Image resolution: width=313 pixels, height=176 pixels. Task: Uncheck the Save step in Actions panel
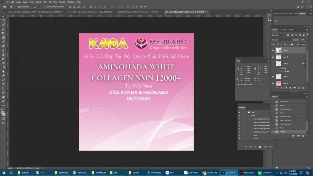pos(239,135)
